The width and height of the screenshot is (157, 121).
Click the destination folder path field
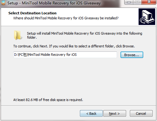(65, 55)
